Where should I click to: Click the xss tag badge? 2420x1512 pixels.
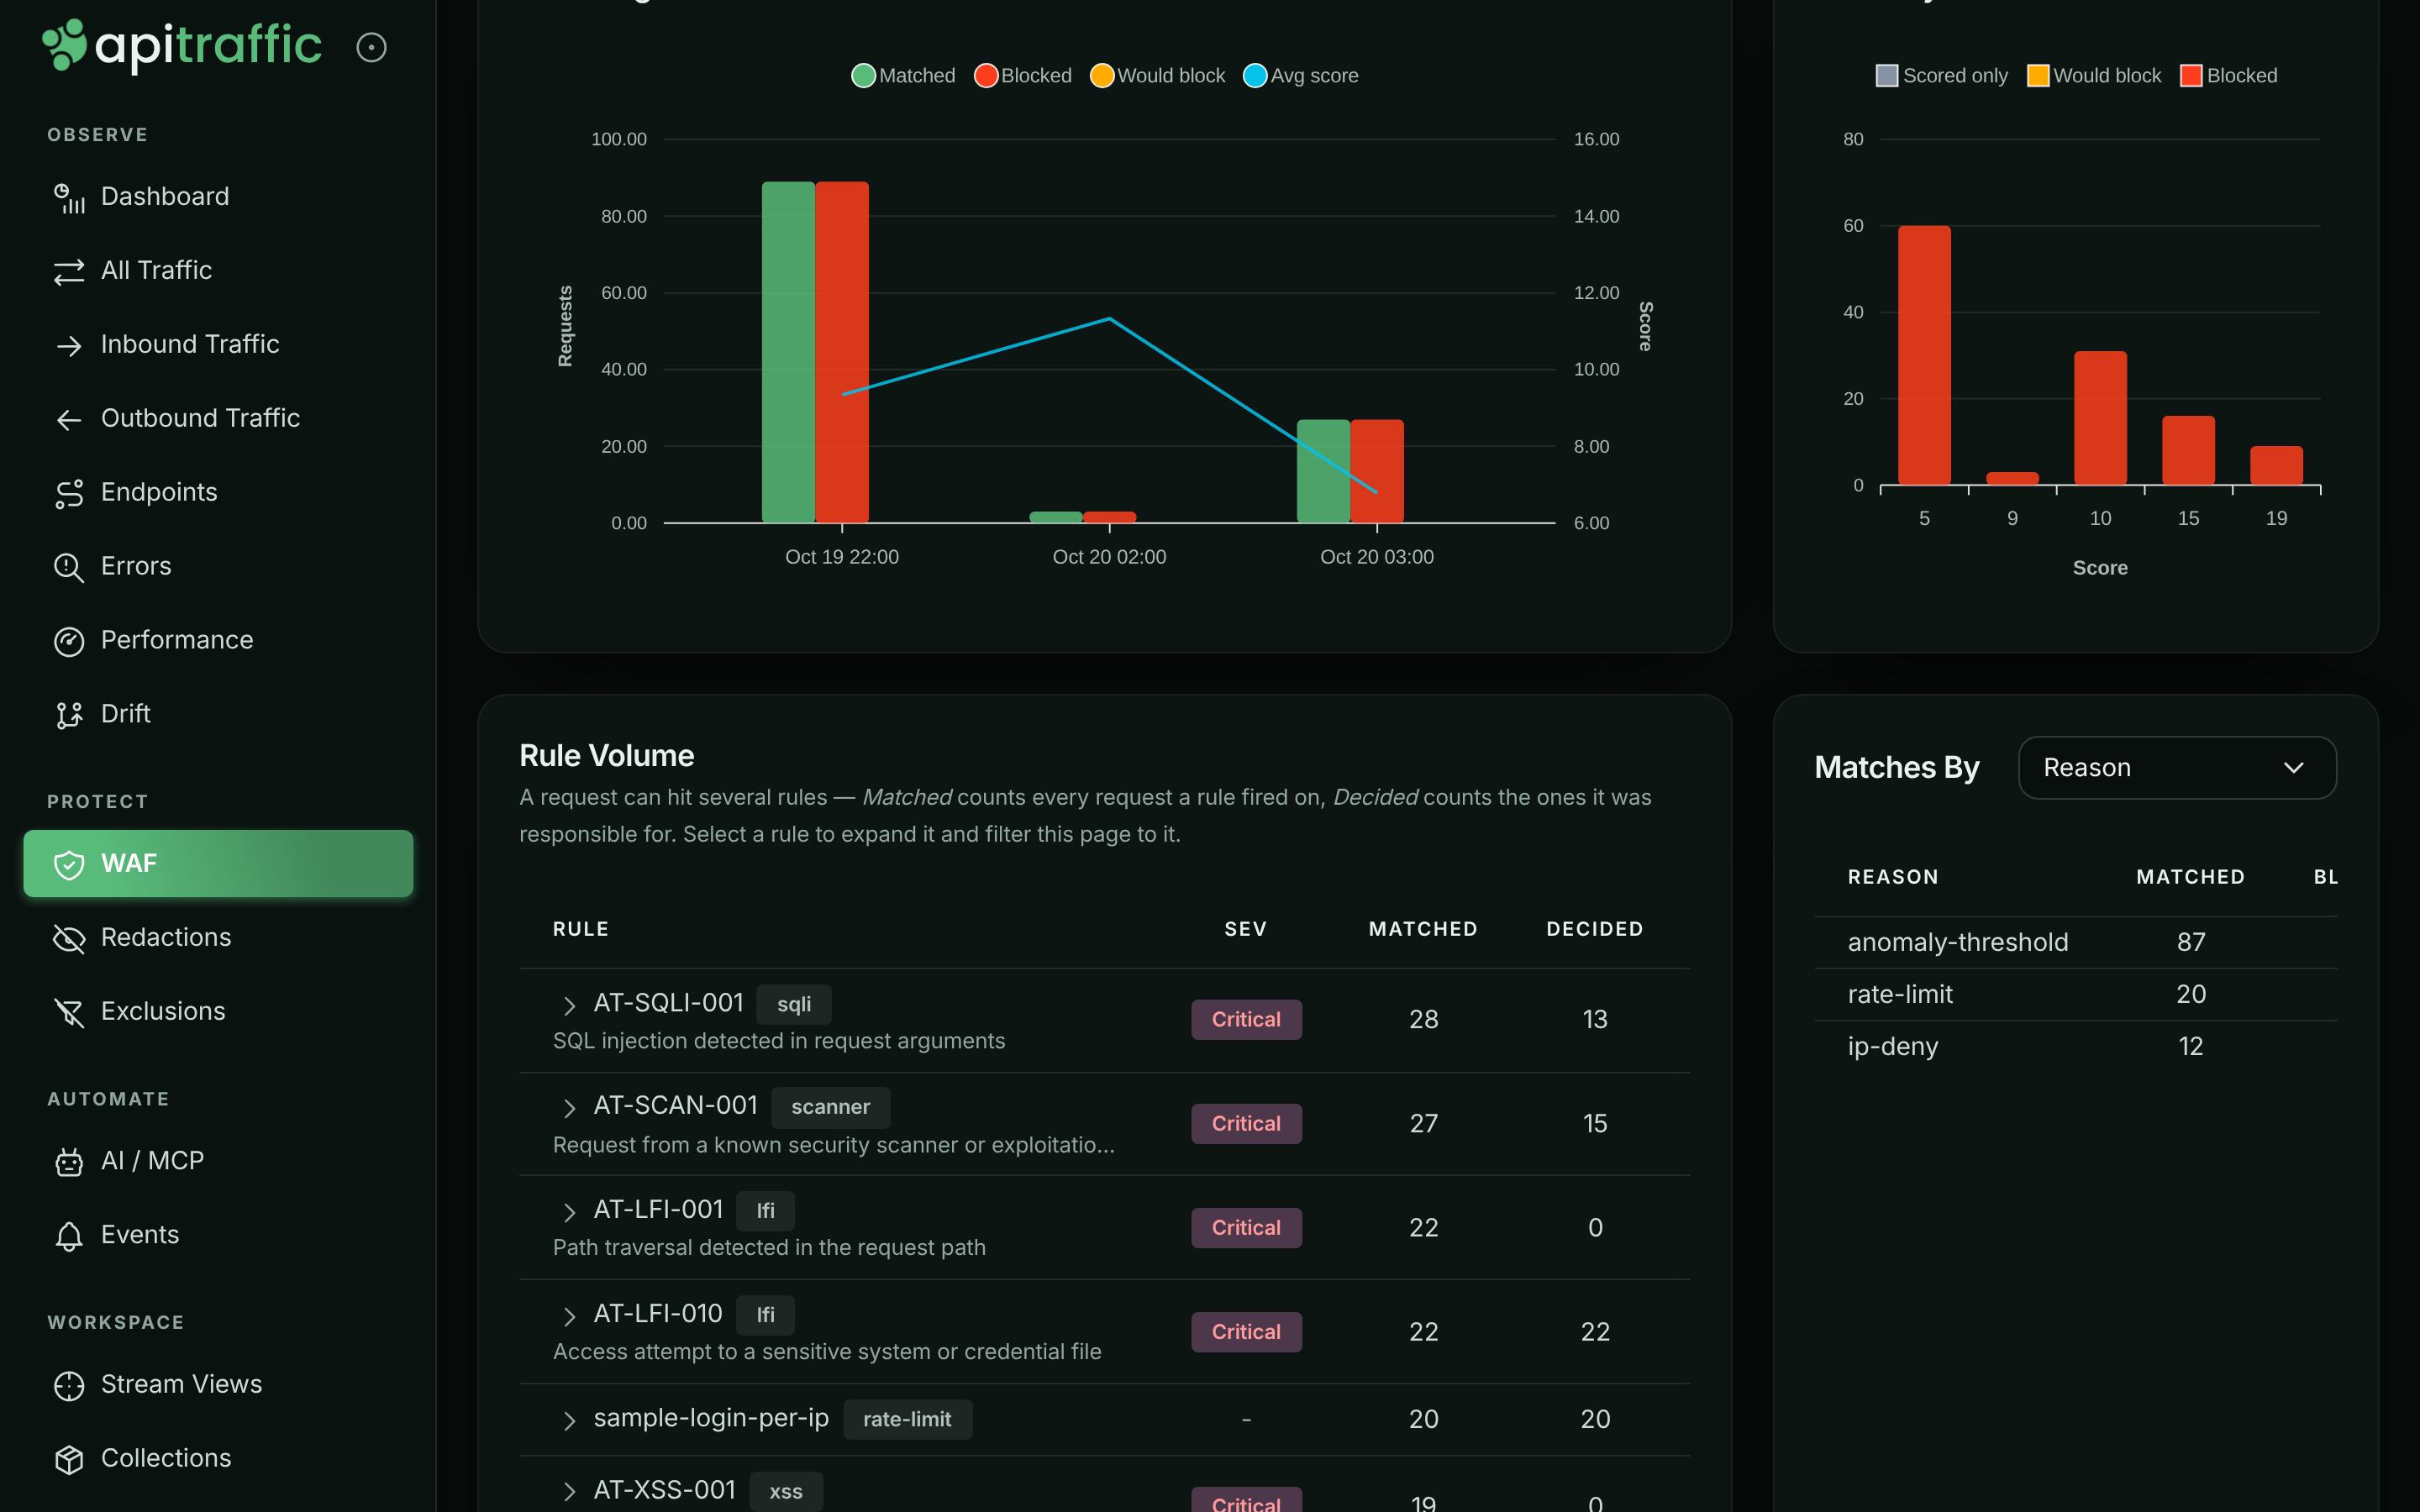coord(786,1491)
